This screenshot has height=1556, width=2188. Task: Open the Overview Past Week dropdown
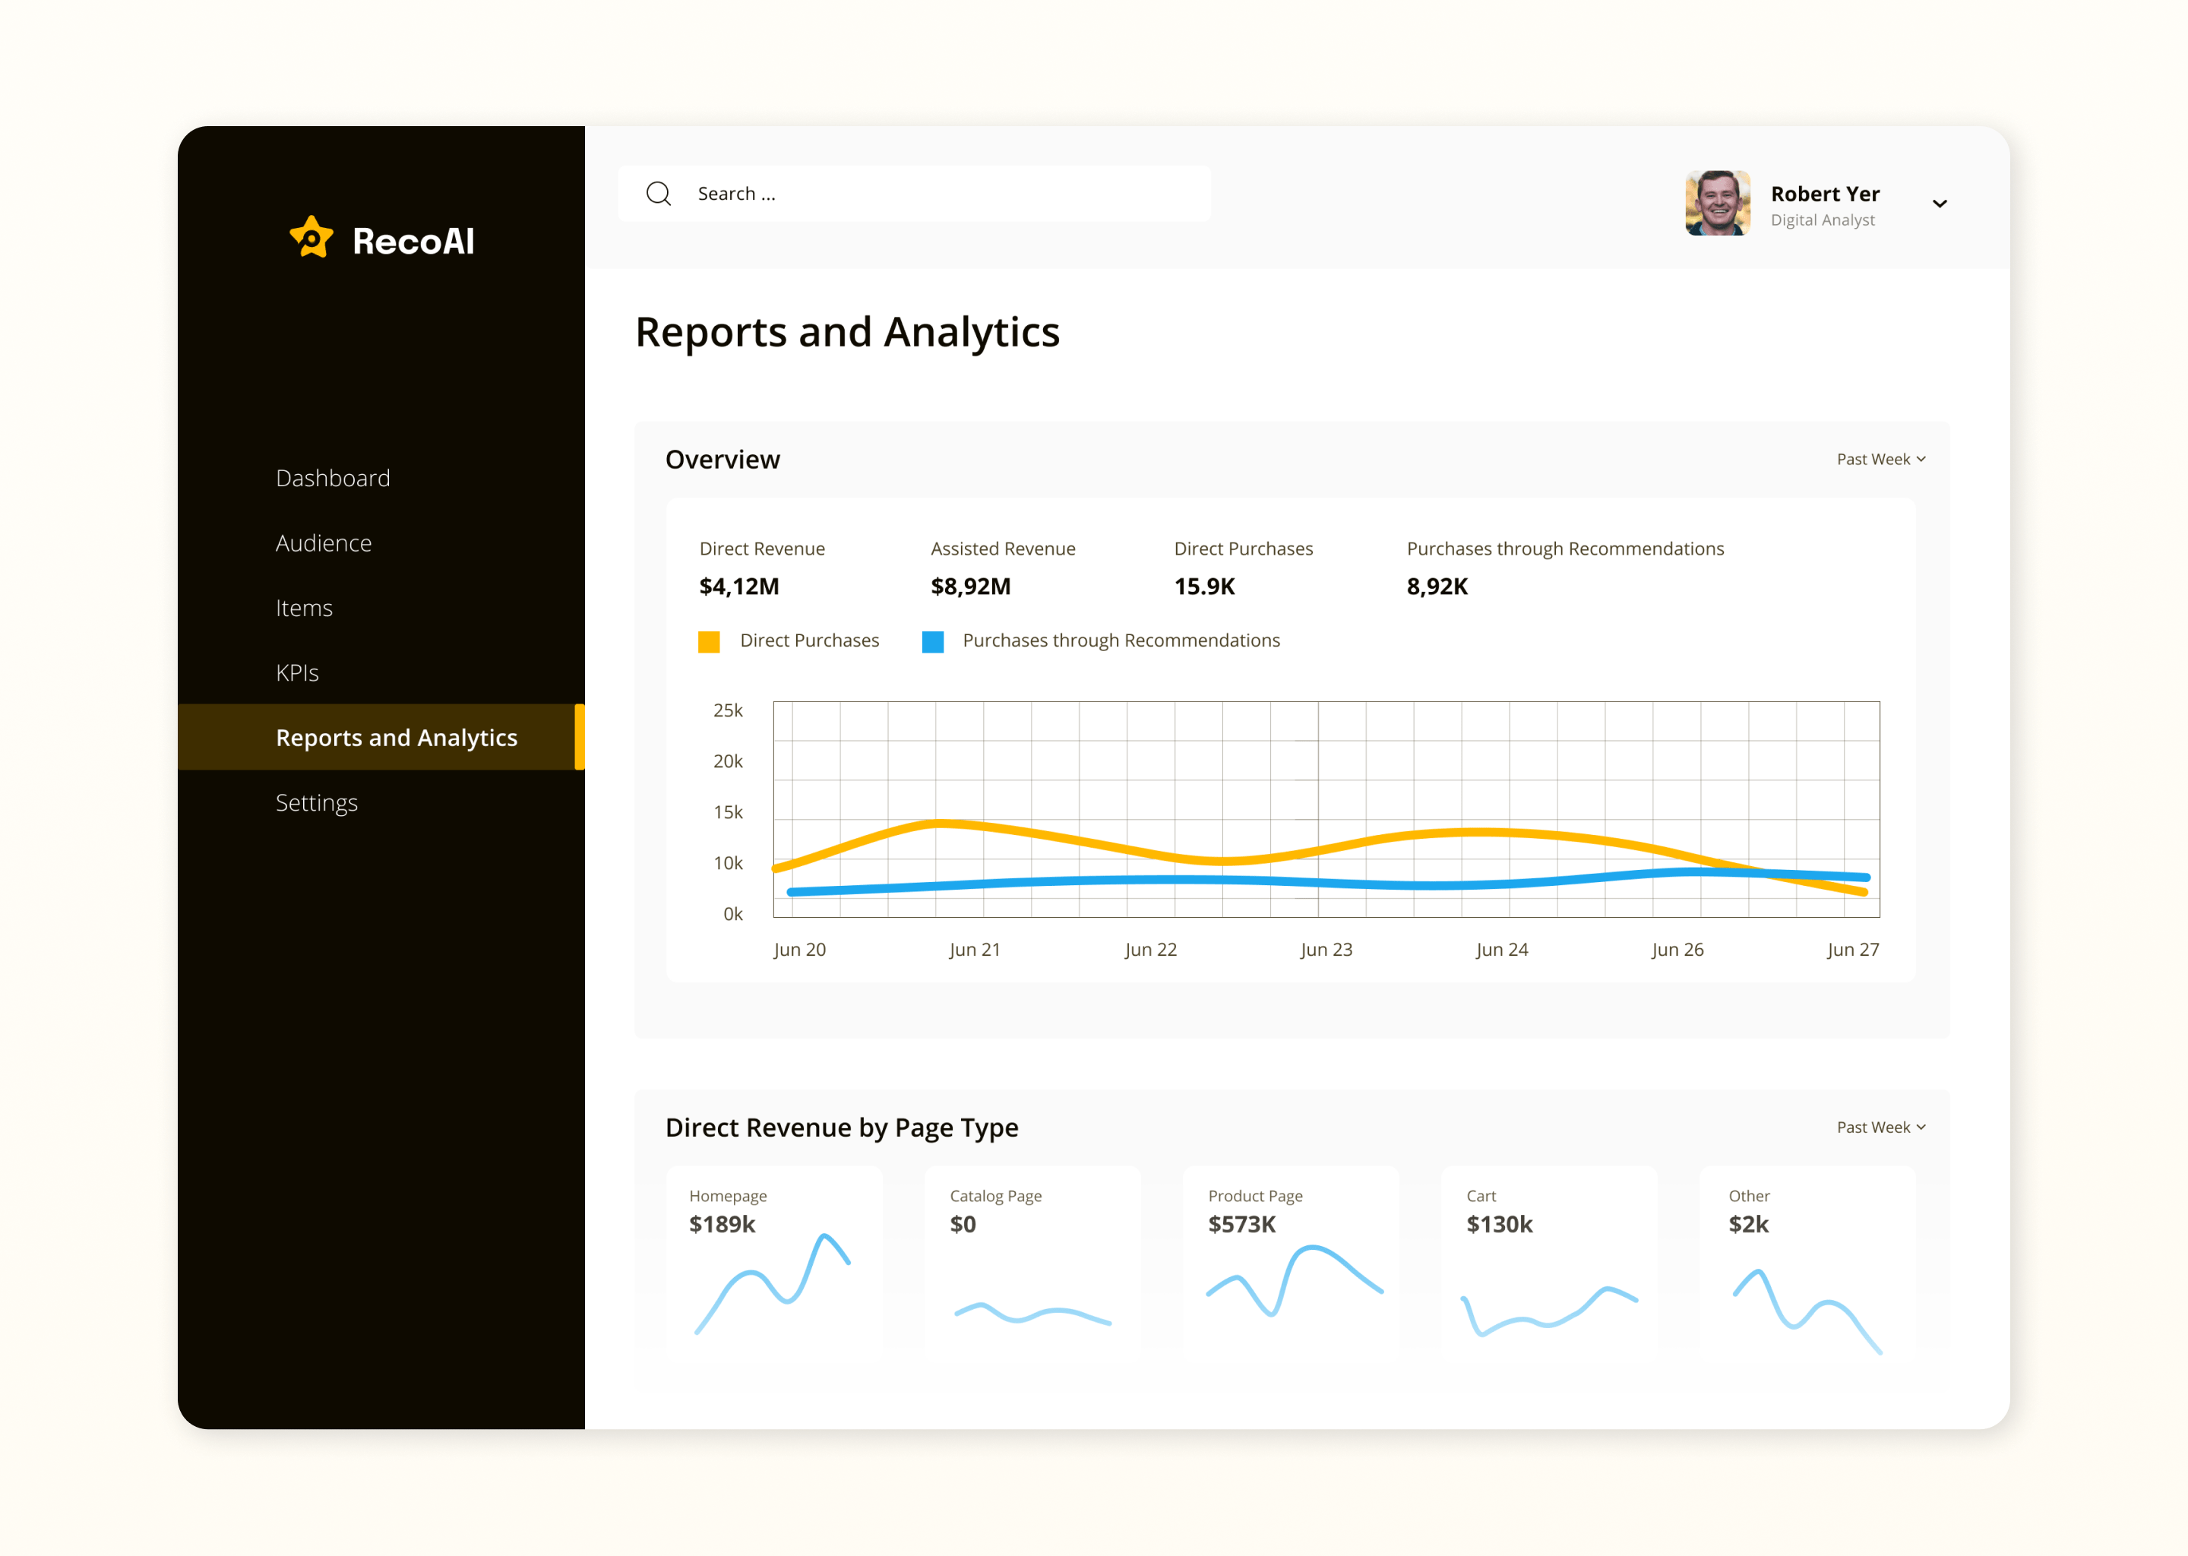click(x=1880, y=460)
